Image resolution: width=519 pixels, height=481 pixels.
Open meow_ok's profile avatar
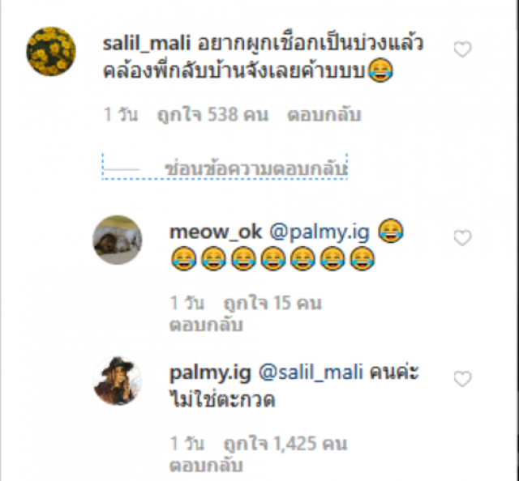(117, 240)
